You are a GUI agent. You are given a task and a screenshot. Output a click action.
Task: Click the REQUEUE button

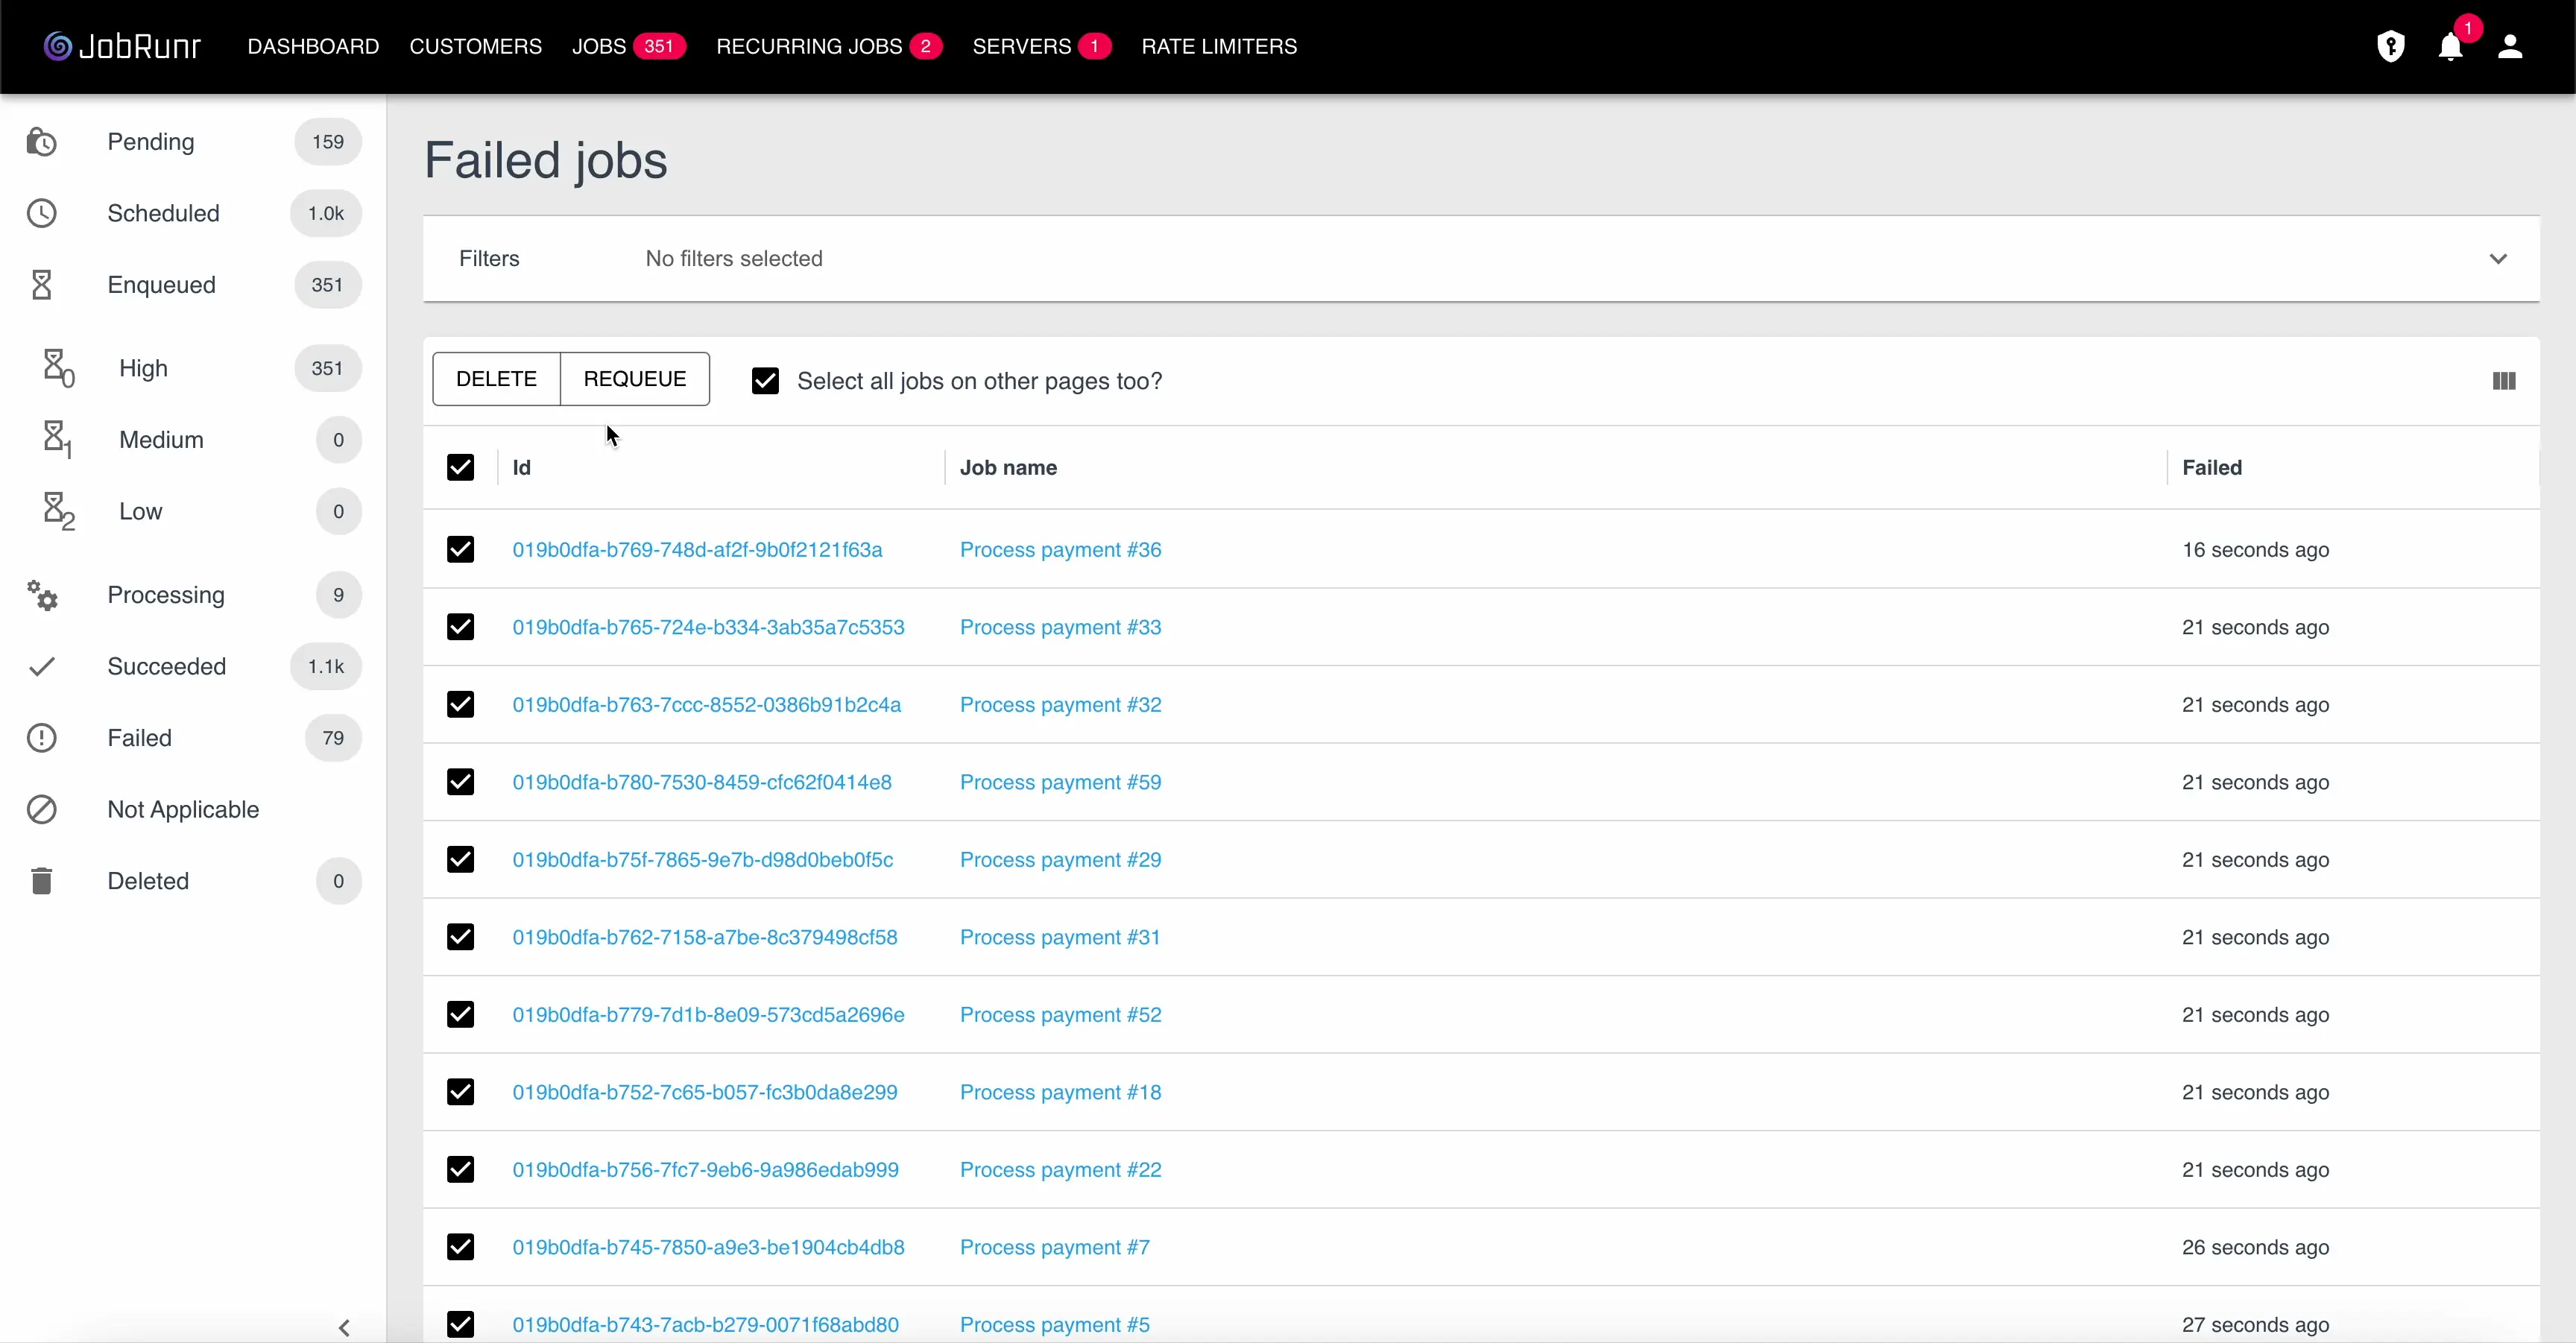click(x=635, y=378)
